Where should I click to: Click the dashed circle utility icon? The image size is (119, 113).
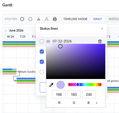30,19
